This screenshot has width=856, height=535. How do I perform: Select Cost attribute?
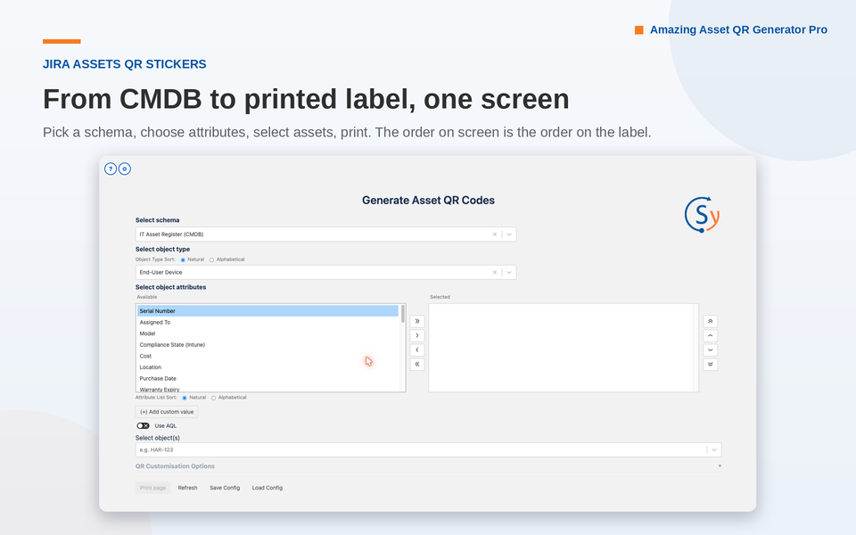pyautogui.click(x=268, y=356)
